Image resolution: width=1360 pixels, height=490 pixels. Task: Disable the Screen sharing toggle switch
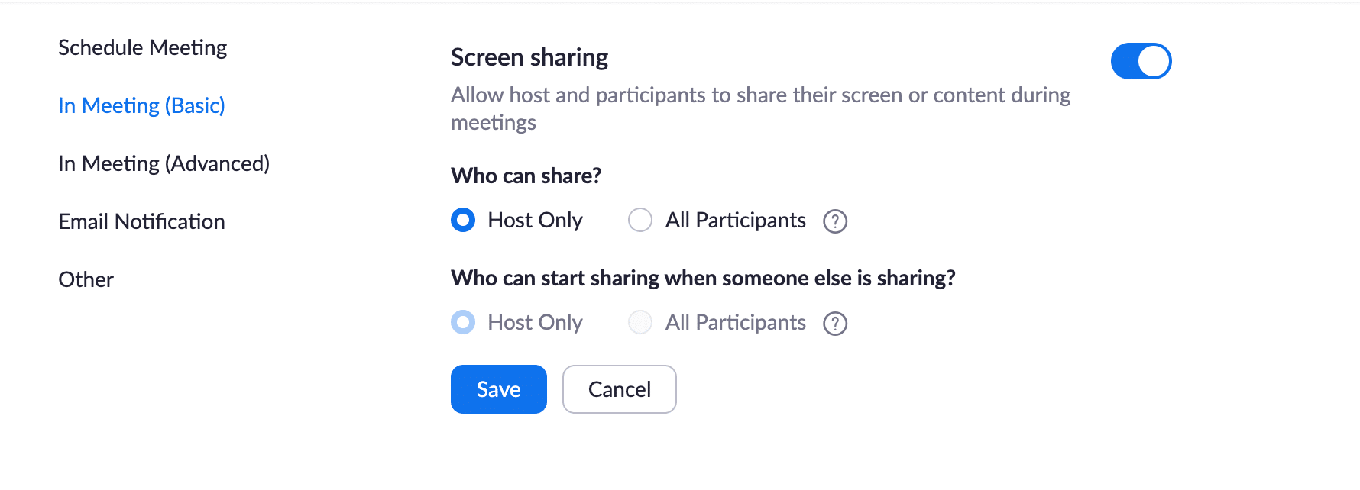tap(1141, 61)
